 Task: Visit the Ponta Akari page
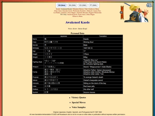coord(82,15)
